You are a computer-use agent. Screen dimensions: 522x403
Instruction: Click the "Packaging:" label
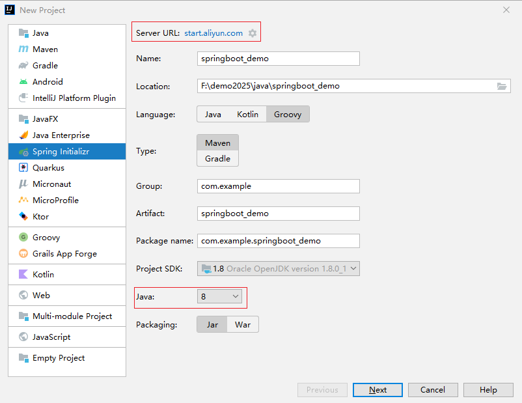click(156, 325)
